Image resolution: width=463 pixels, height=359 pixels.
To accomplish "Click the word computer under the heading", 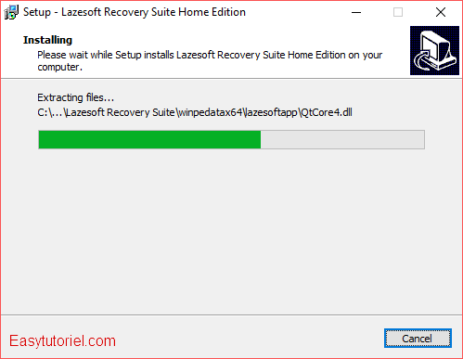I will [x=59, y=67].
